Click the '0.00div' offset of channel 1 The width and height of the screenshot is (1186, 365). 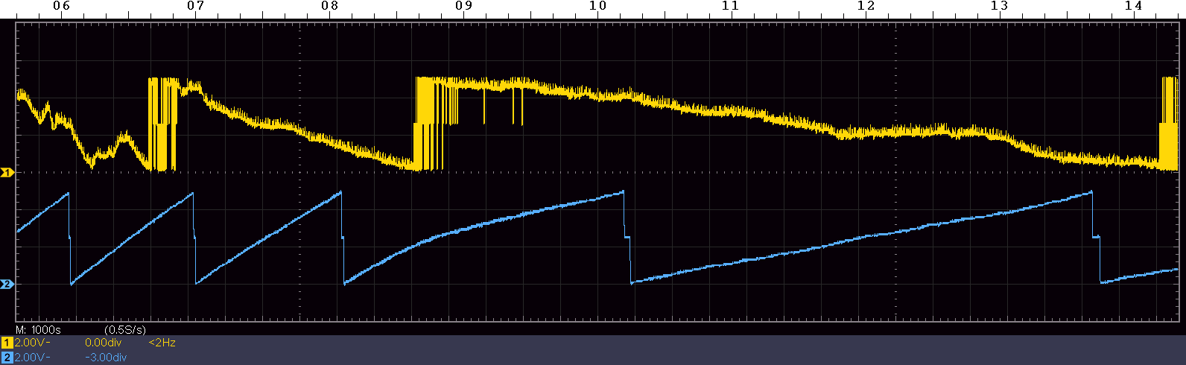103,343
